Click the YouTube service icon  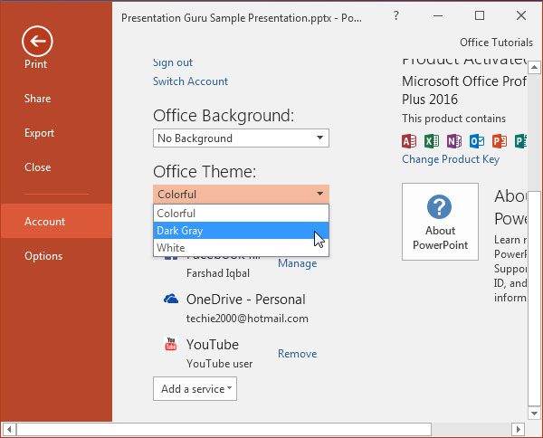(x=170, y=345)
